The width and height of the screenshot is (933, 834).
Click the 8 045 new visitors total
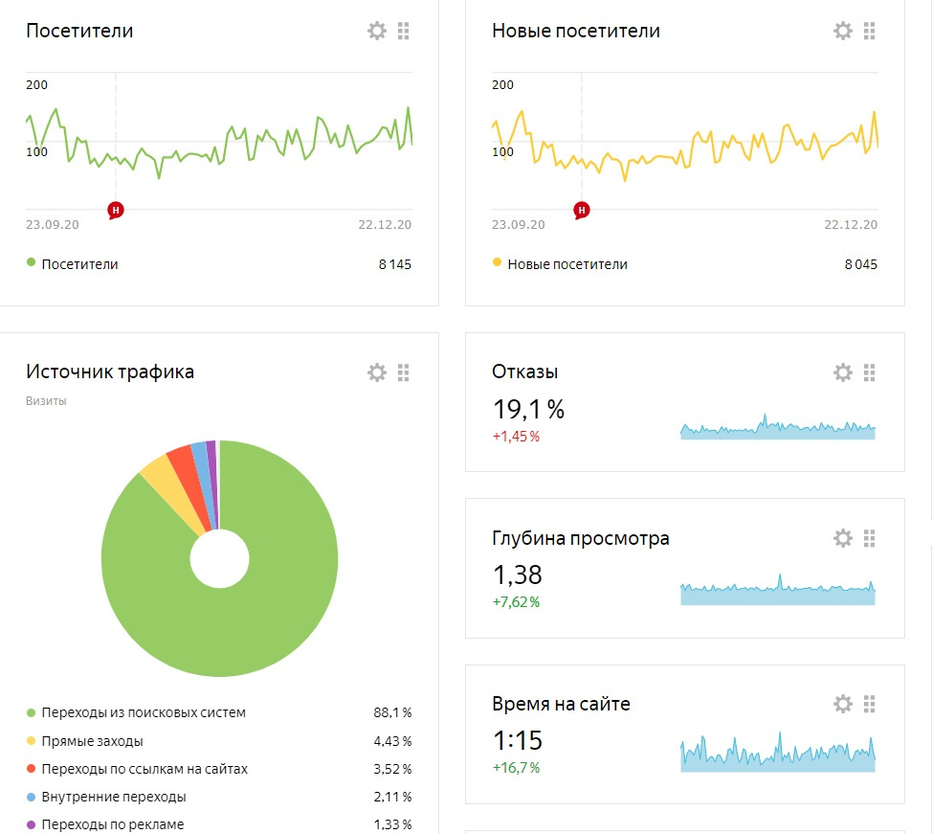tap(861, 264)
